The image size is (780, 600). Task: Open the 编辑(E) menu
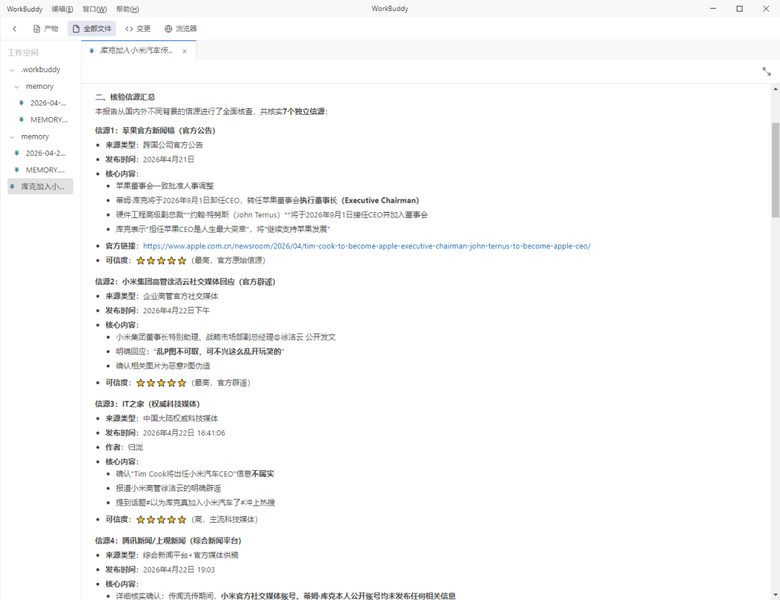[x=62, y=9]
